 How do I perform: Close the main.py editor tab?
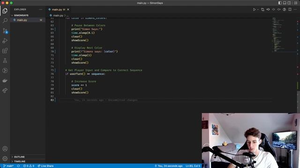click(x=68, y=9)
